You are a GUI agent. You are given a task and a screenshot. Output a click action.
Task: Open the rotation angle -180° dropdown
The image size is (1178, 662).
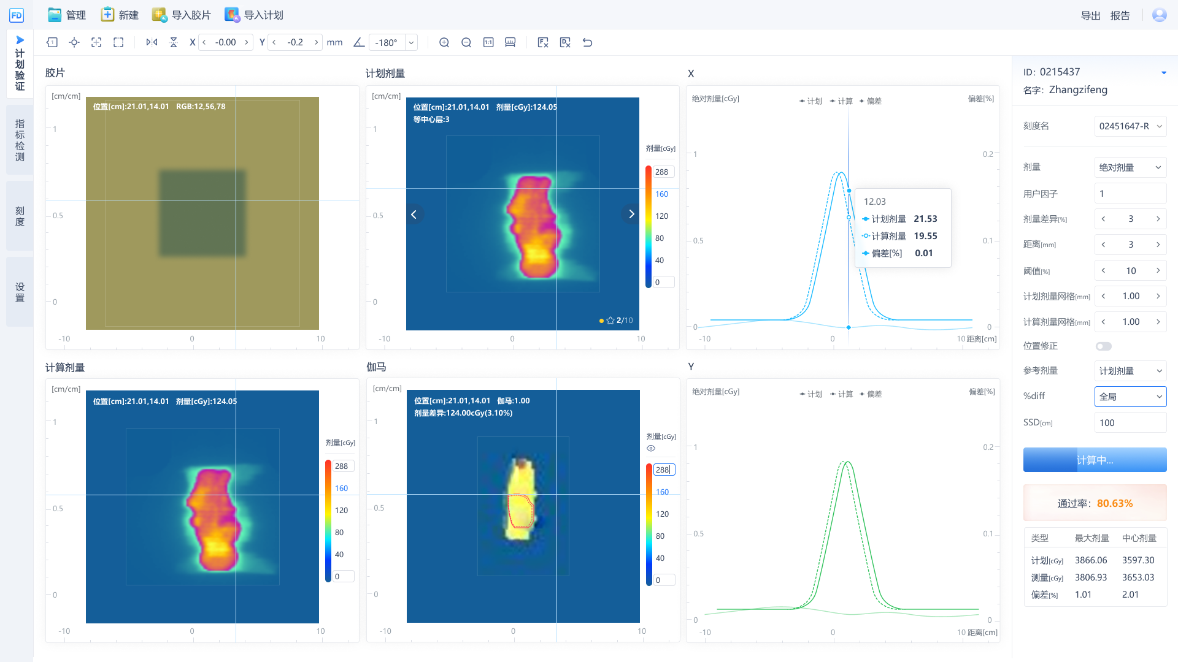(x=410, y=42)
